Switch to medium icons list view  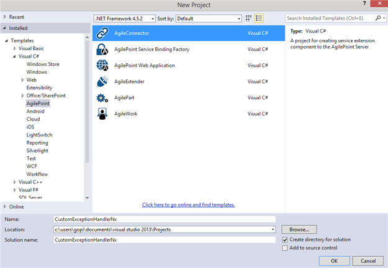pos(259,18)
